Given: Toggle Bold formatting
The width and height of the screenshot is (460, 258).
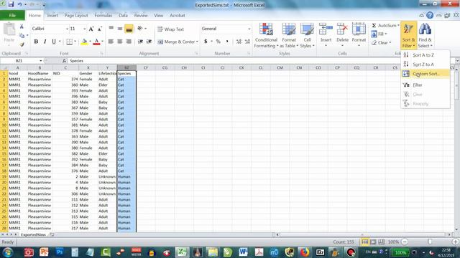Looking at the screenshot, I should click(x=36, y=42).
